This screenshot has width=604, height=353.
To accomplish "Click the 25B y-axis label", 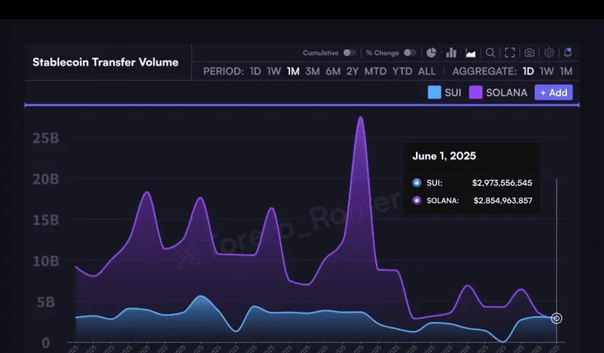I will (x=46, y=138).
